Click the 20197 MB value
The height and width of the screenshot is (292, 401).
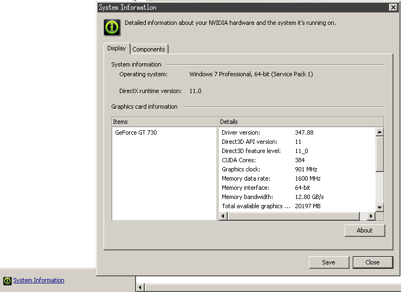click(x=308, y=206)
